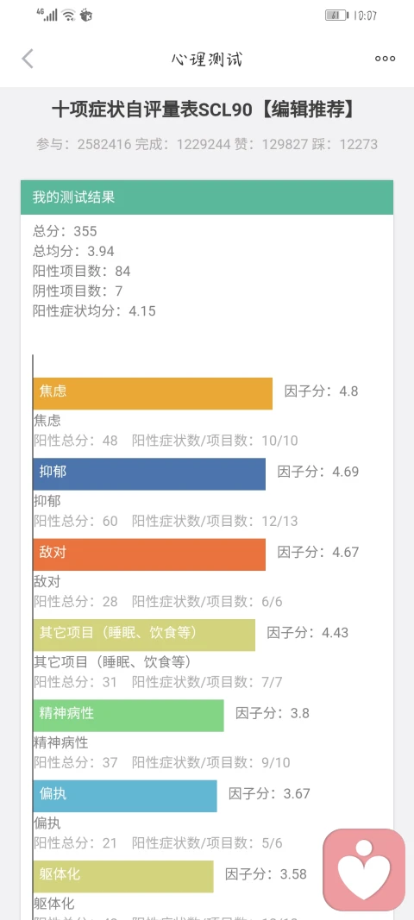Viewport: 414px width, 920px height.
Task: Tap the 4G signal strength icon
Action: pos(49,15)
